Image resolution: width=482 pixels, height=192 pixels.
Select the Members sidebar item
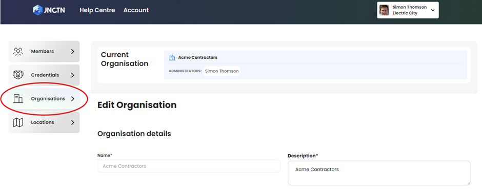44,52
